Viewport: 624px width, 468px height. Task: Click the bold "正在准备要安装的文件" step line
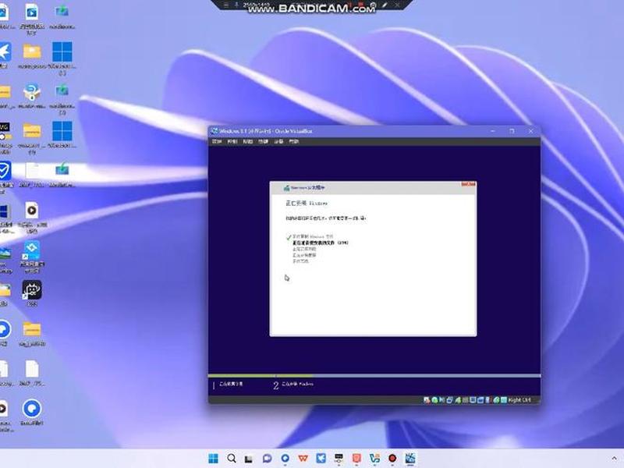pos(321,243)
